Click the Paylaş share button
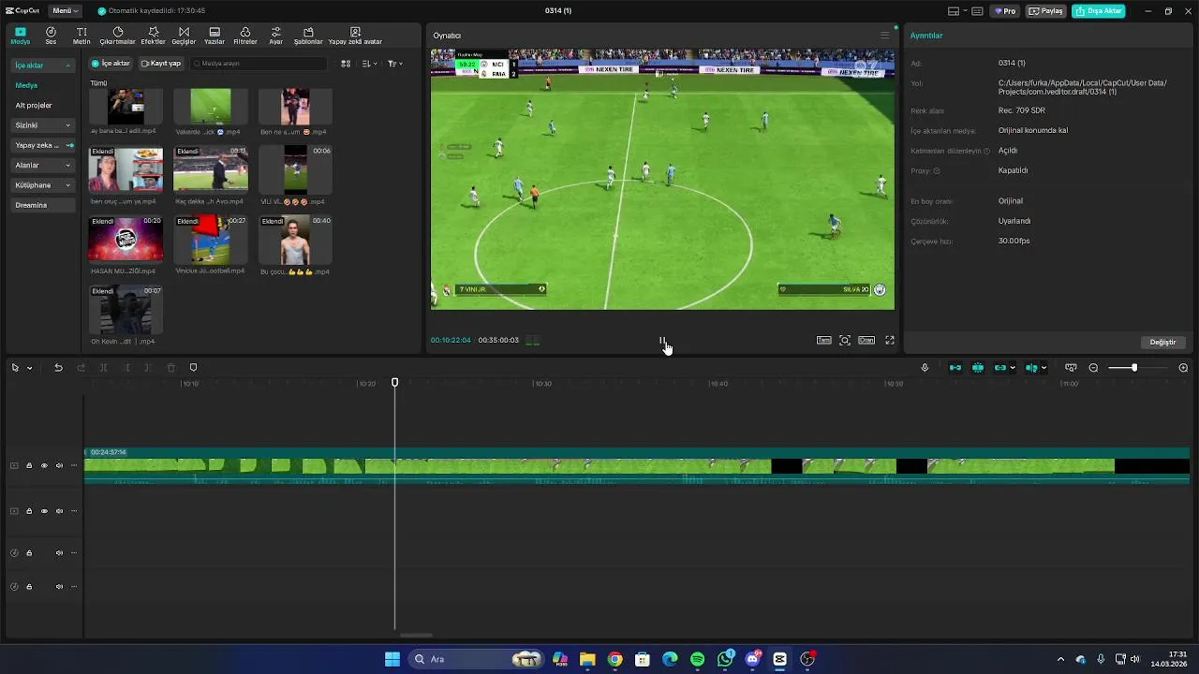 tap(1046, 11)
